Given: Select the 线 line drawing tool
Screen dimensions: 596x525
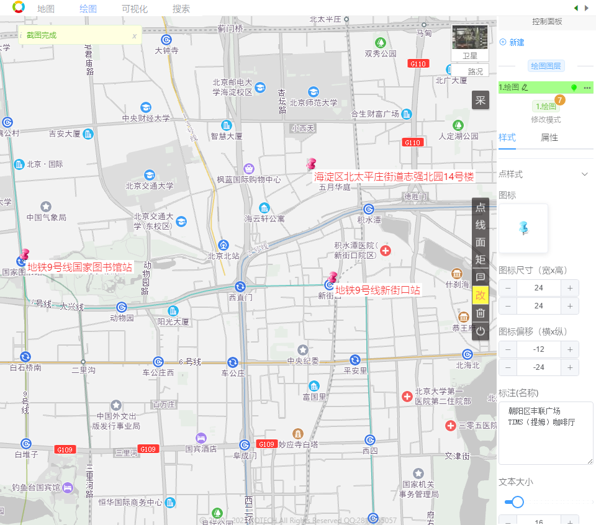Looking at the screenshot, I should point(481,225).
